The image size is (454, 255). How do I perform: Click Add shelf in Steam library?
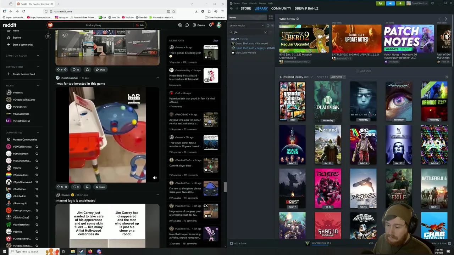tap(364, 71)
